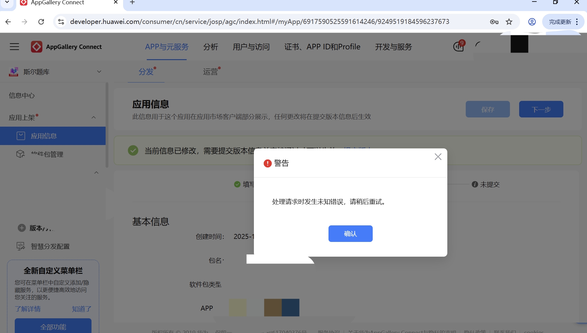Screen dimensions: 587x333
Task: Click the hamburger menu icon
Action: pyautogui.click(x=14, y=47)
